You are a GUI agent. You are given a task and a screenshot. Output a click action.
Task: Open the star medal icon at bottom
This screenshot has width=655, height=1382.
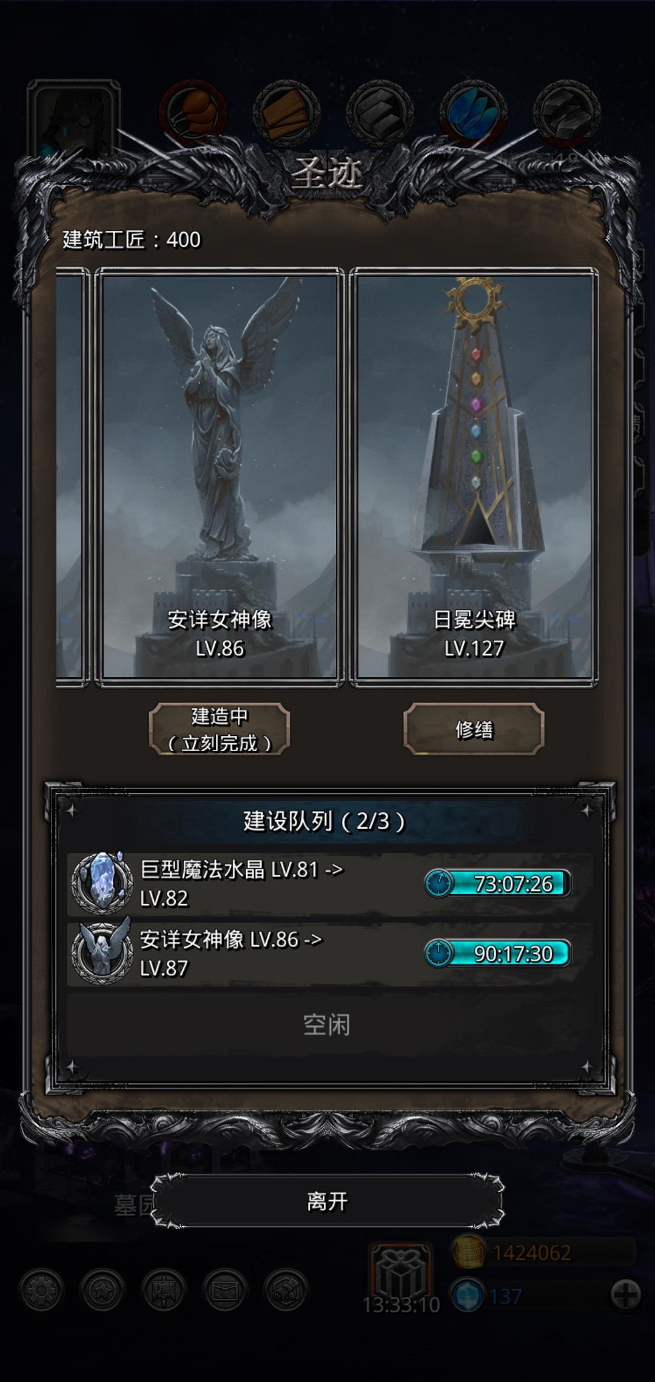(x=102, y=1290)
